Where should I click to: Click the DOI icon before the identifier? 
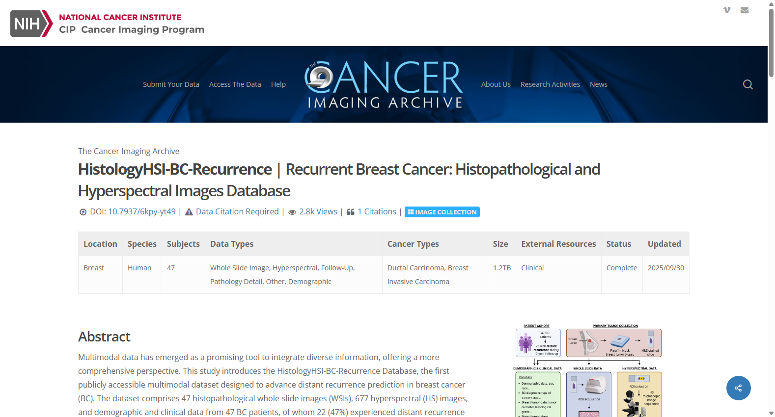(83, 212)
